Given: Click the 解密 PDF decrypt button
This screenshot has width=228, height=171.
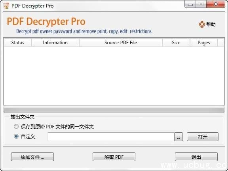Looking at the screenshot, I should pyautogui.click(x=114, y=157).
